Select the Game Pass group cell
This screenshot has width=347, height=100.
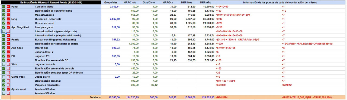[x=23, y=77]
